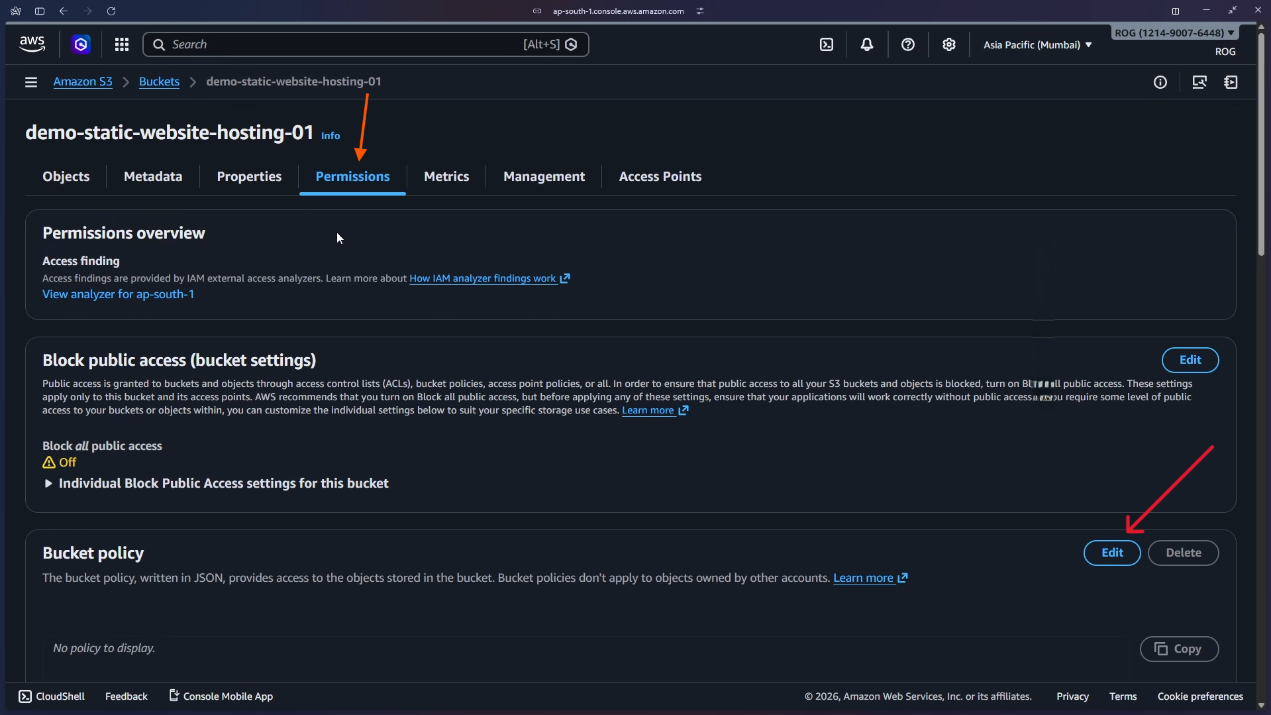Viewport: 1271px width, 715px height.
Task: Open the Settings gear in the console toolbar
Action: [948, 44]
